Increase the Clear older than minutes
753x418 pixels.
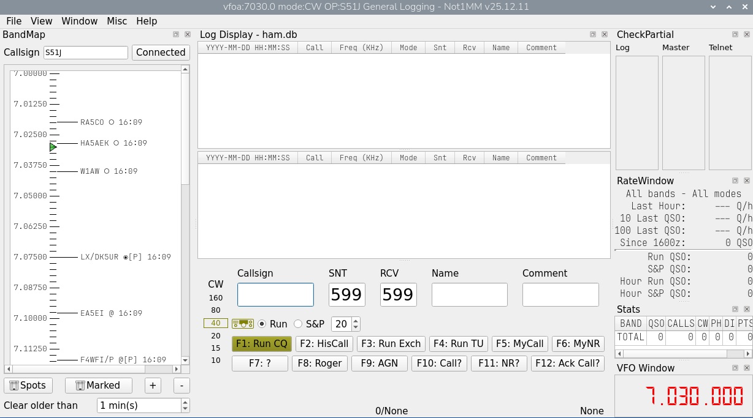pos(185,402)
